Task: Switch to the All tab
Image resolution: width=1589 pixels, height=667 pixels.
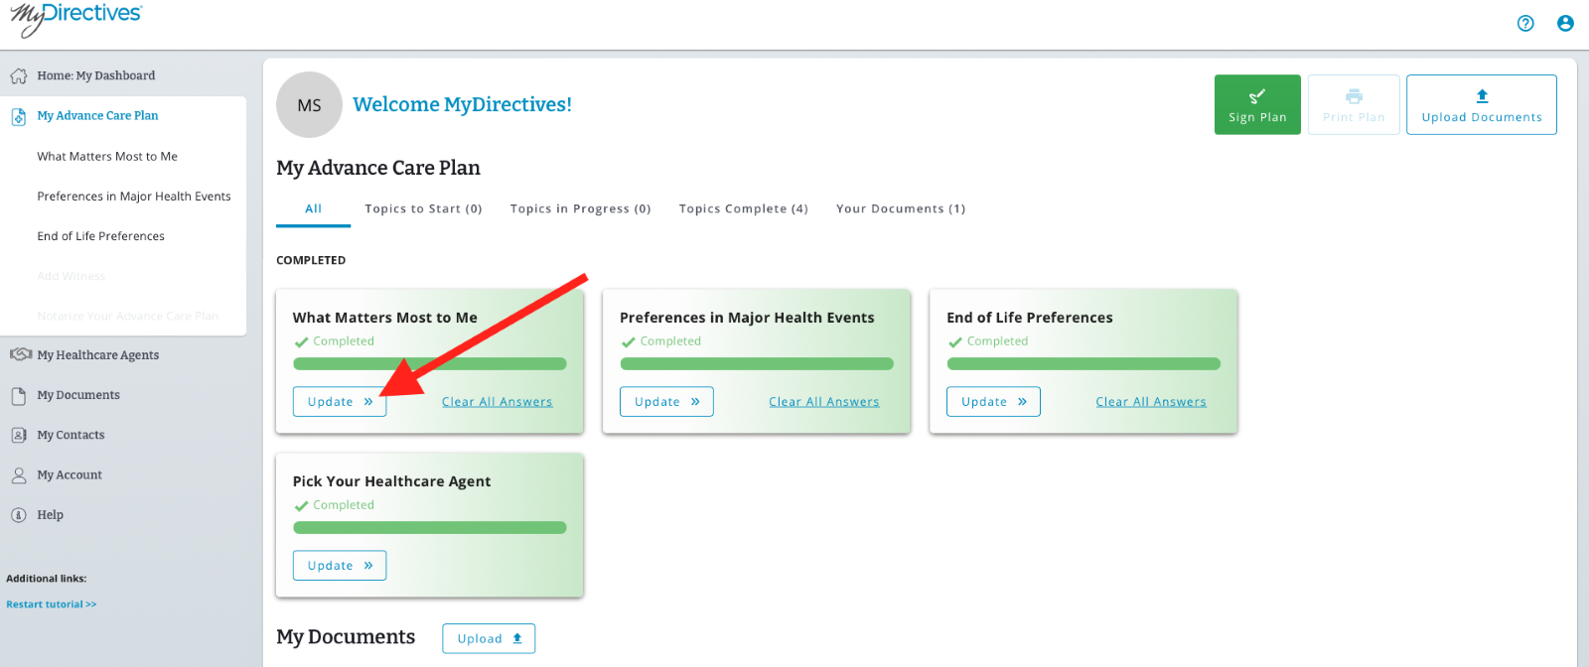Action: pyautogui.click(x=313, y=208)
